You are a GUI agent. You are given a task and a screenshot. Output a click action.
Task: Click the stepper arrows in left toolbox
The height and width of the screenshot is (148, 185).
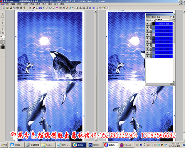point(3,39)
